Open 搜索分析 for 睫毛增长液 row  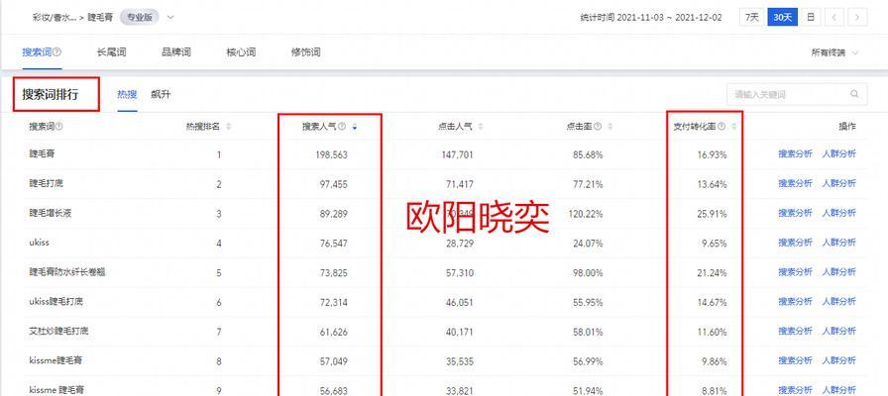tap(795, 213)
